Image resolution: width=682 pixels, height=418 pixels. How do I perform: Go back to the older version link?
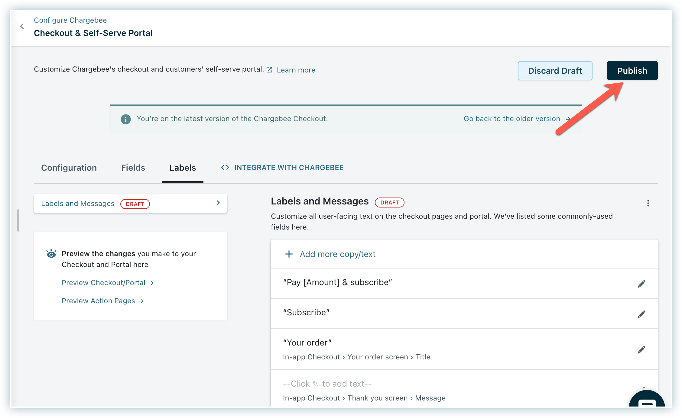[512, 119]
